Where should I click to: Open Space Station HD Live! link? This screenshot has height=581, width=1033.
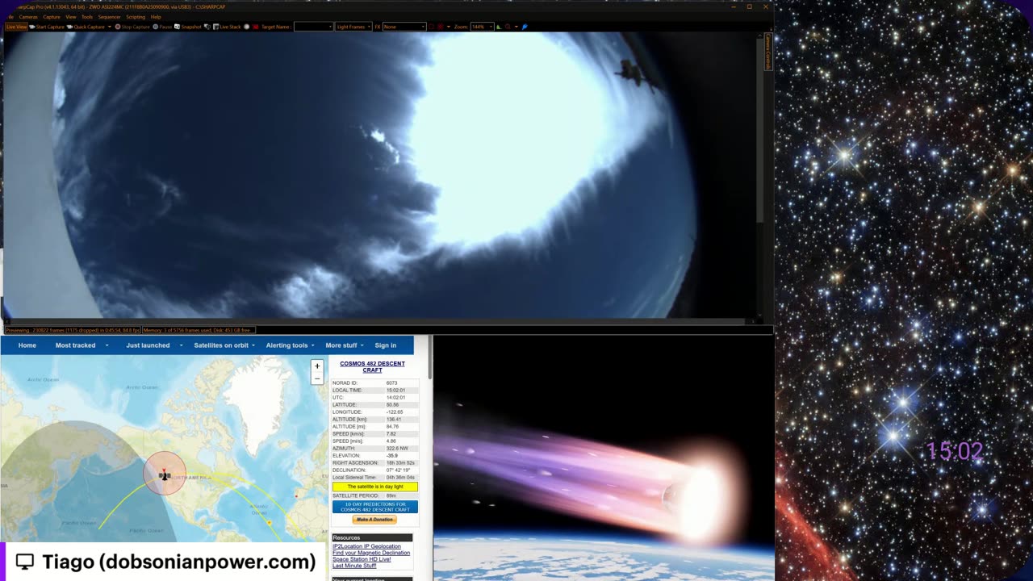click(x=362, y=559)
